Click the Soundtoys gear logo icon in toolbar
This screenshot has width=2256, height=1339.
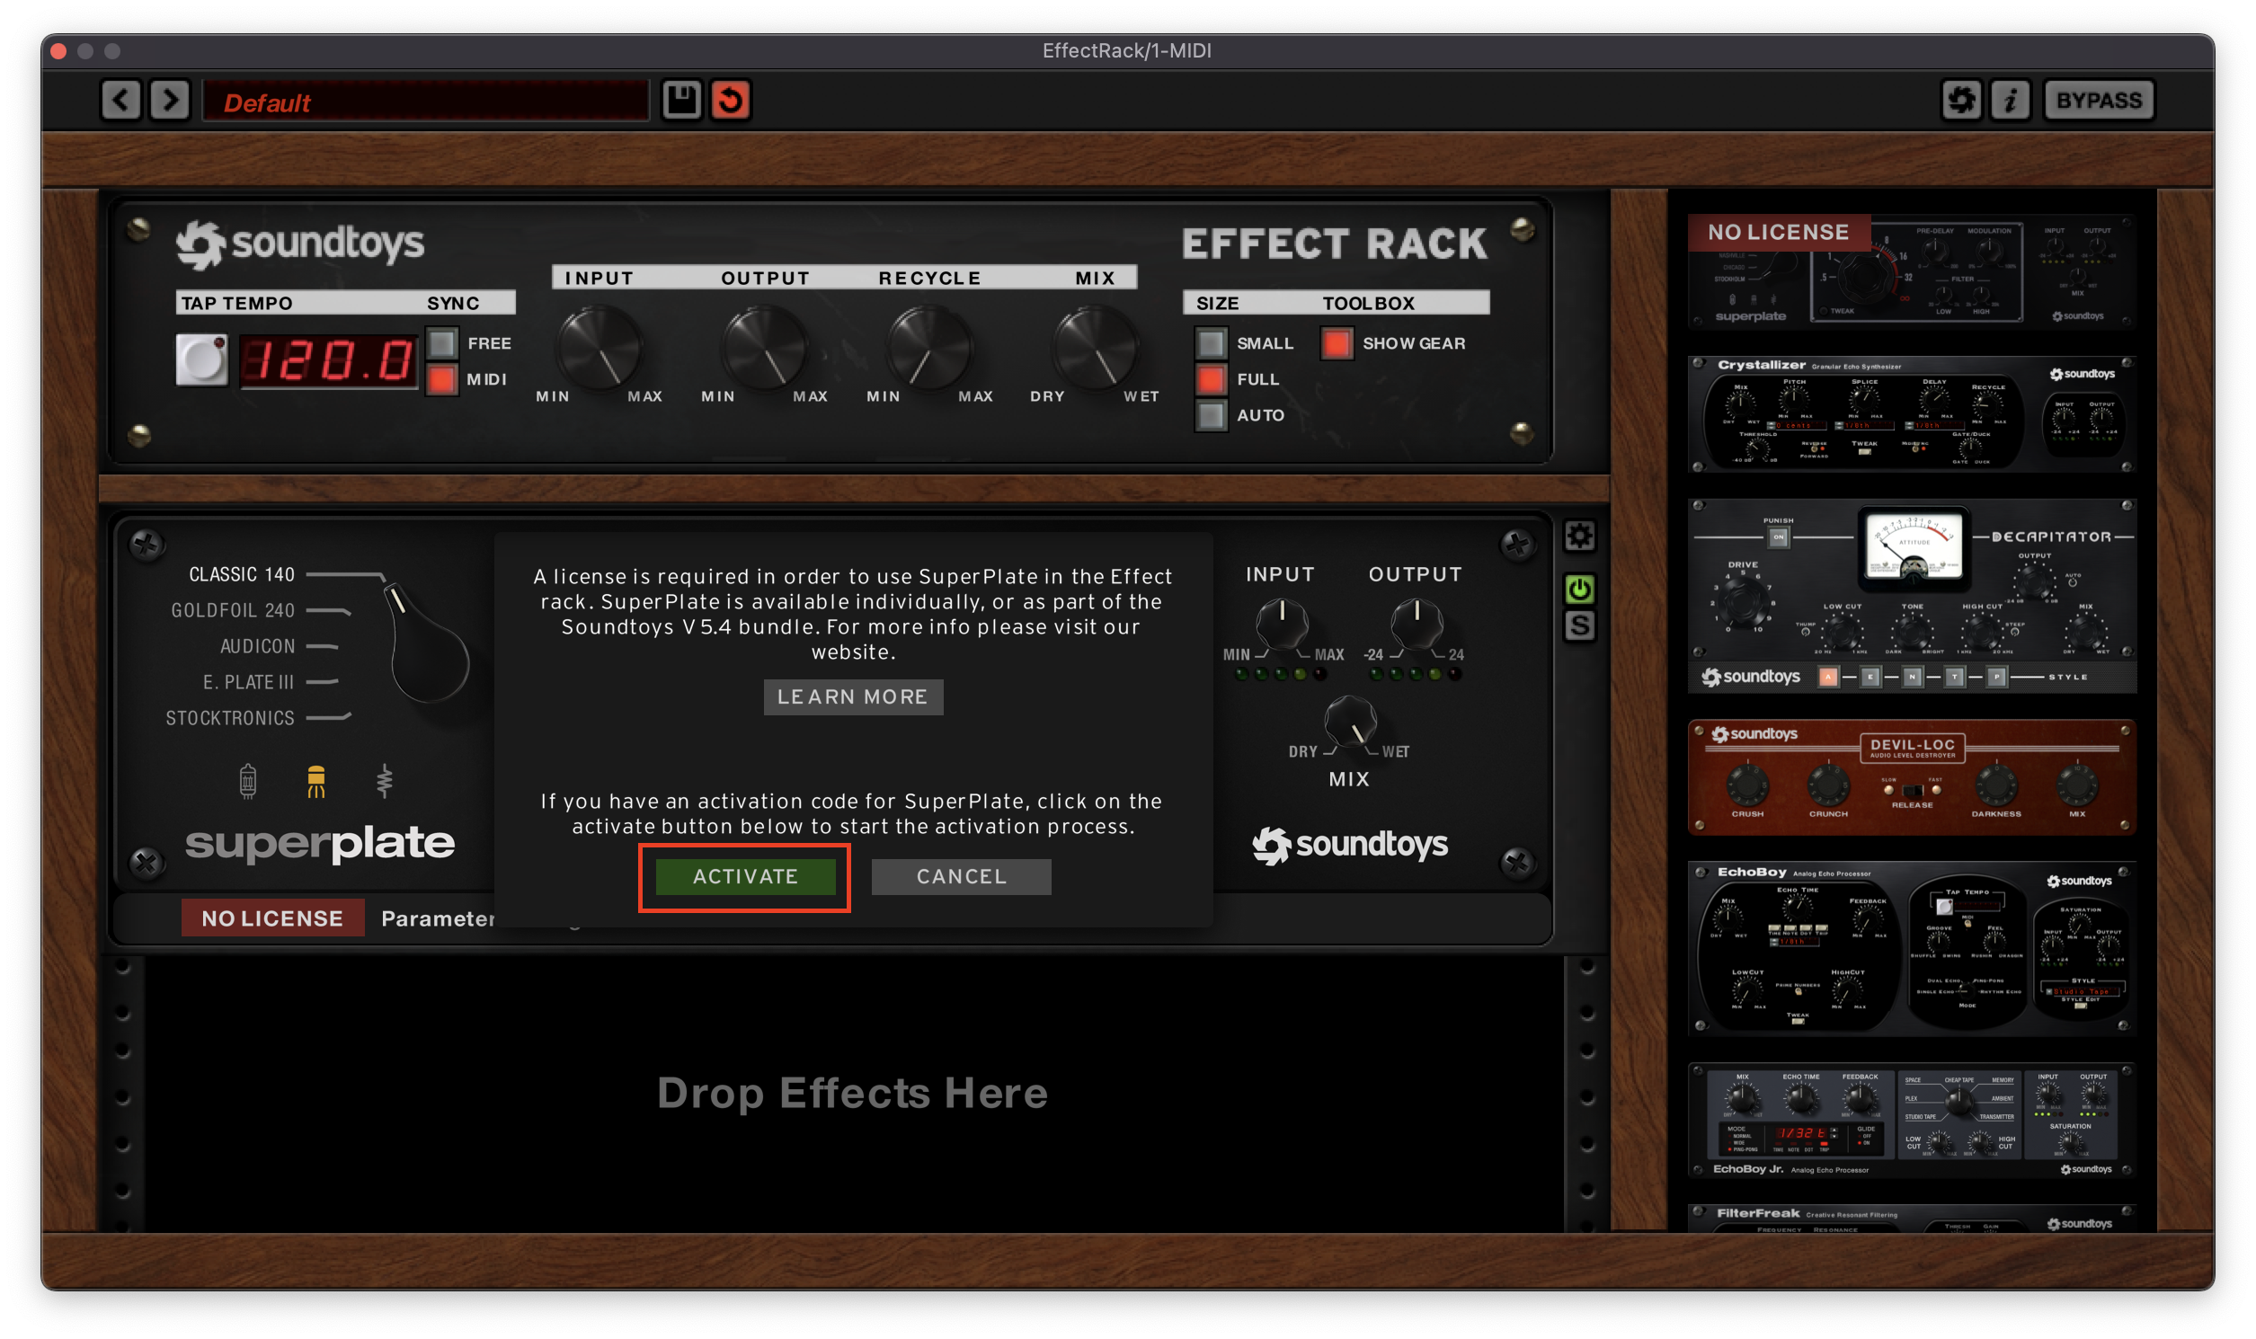[x=1961, y=100]
